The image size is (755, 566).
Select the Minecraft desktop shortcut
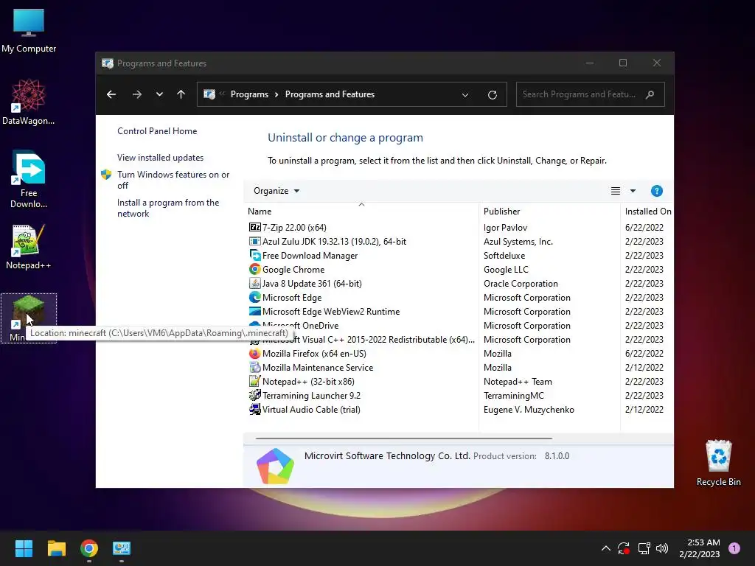tap(29, 318)
